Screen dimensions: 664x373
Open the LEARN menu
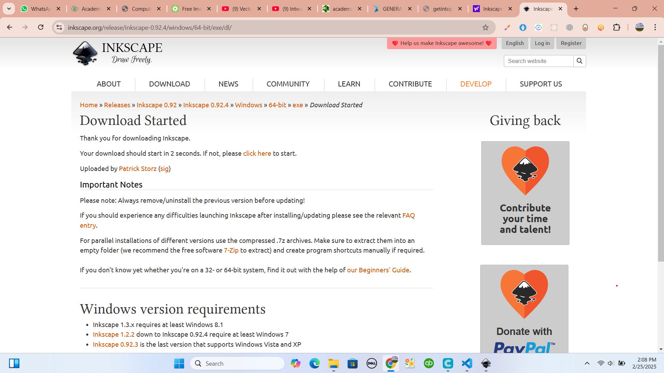(x=349, y=84)
